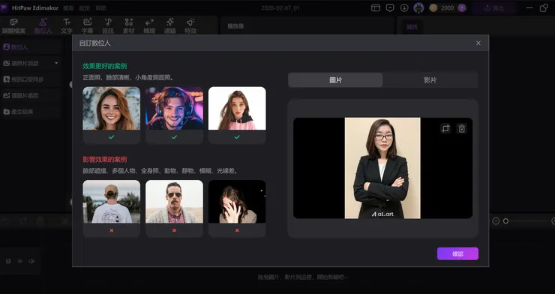This screenshot has width=555, height=294.
Task: Open the 特效 effects tool
Action: 190,25
